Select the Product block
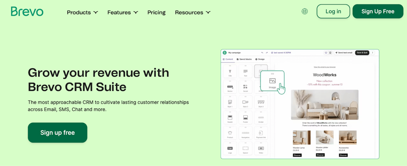407x166 pixels. pos(230,133)
